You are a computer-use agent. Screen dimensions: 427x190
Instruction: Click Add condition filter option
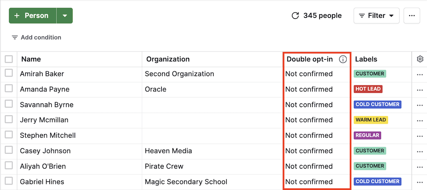[x=36, y=37]
